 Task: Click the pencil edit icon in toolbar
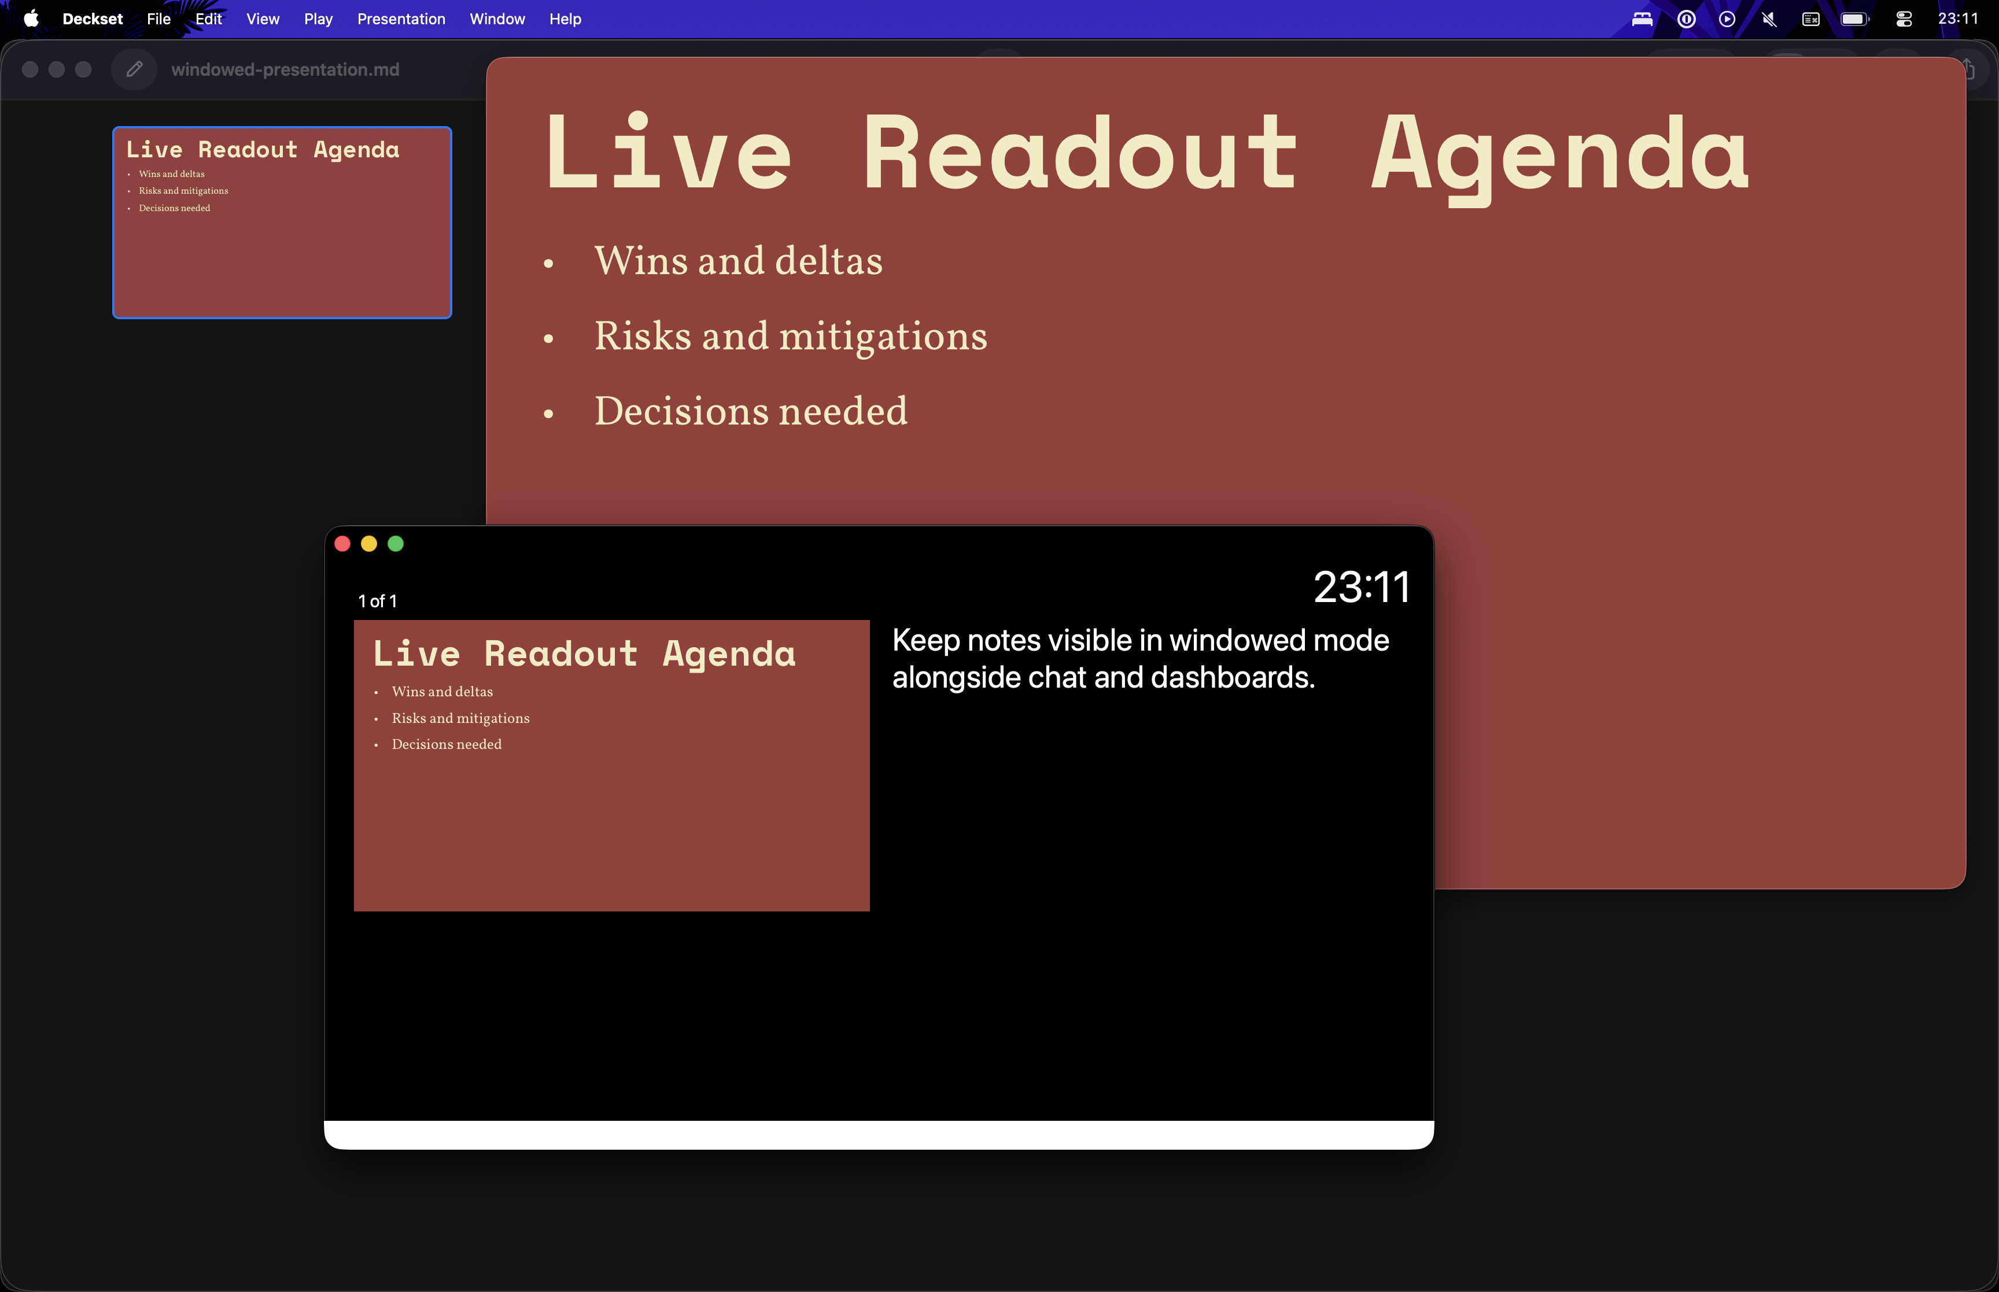point(134,69)
